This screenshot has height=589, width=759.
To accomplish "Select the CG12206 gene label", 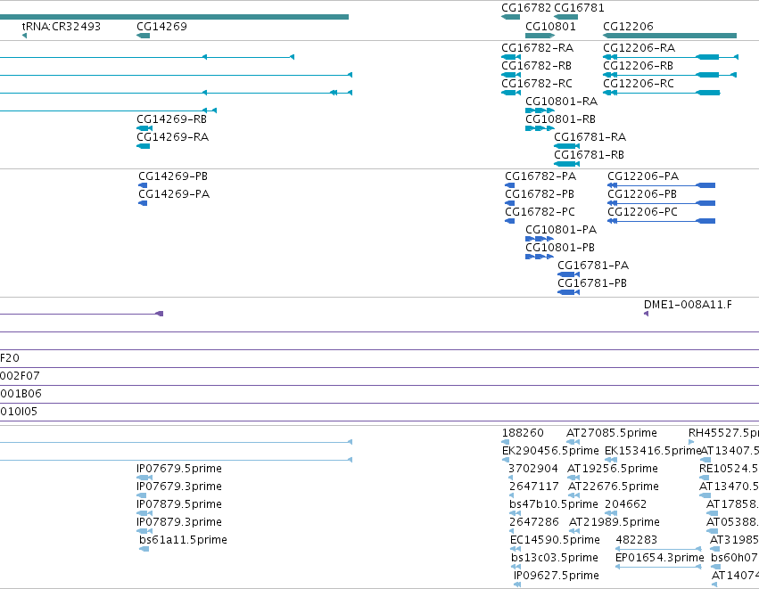I will 628,27.
